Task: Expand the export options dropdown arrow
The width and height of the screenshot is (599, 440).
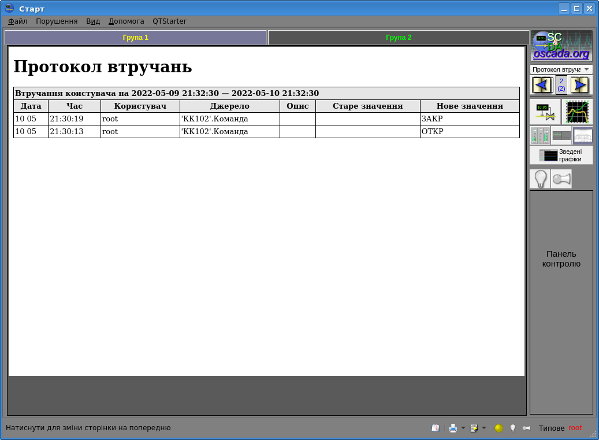Action: point(484,428)
